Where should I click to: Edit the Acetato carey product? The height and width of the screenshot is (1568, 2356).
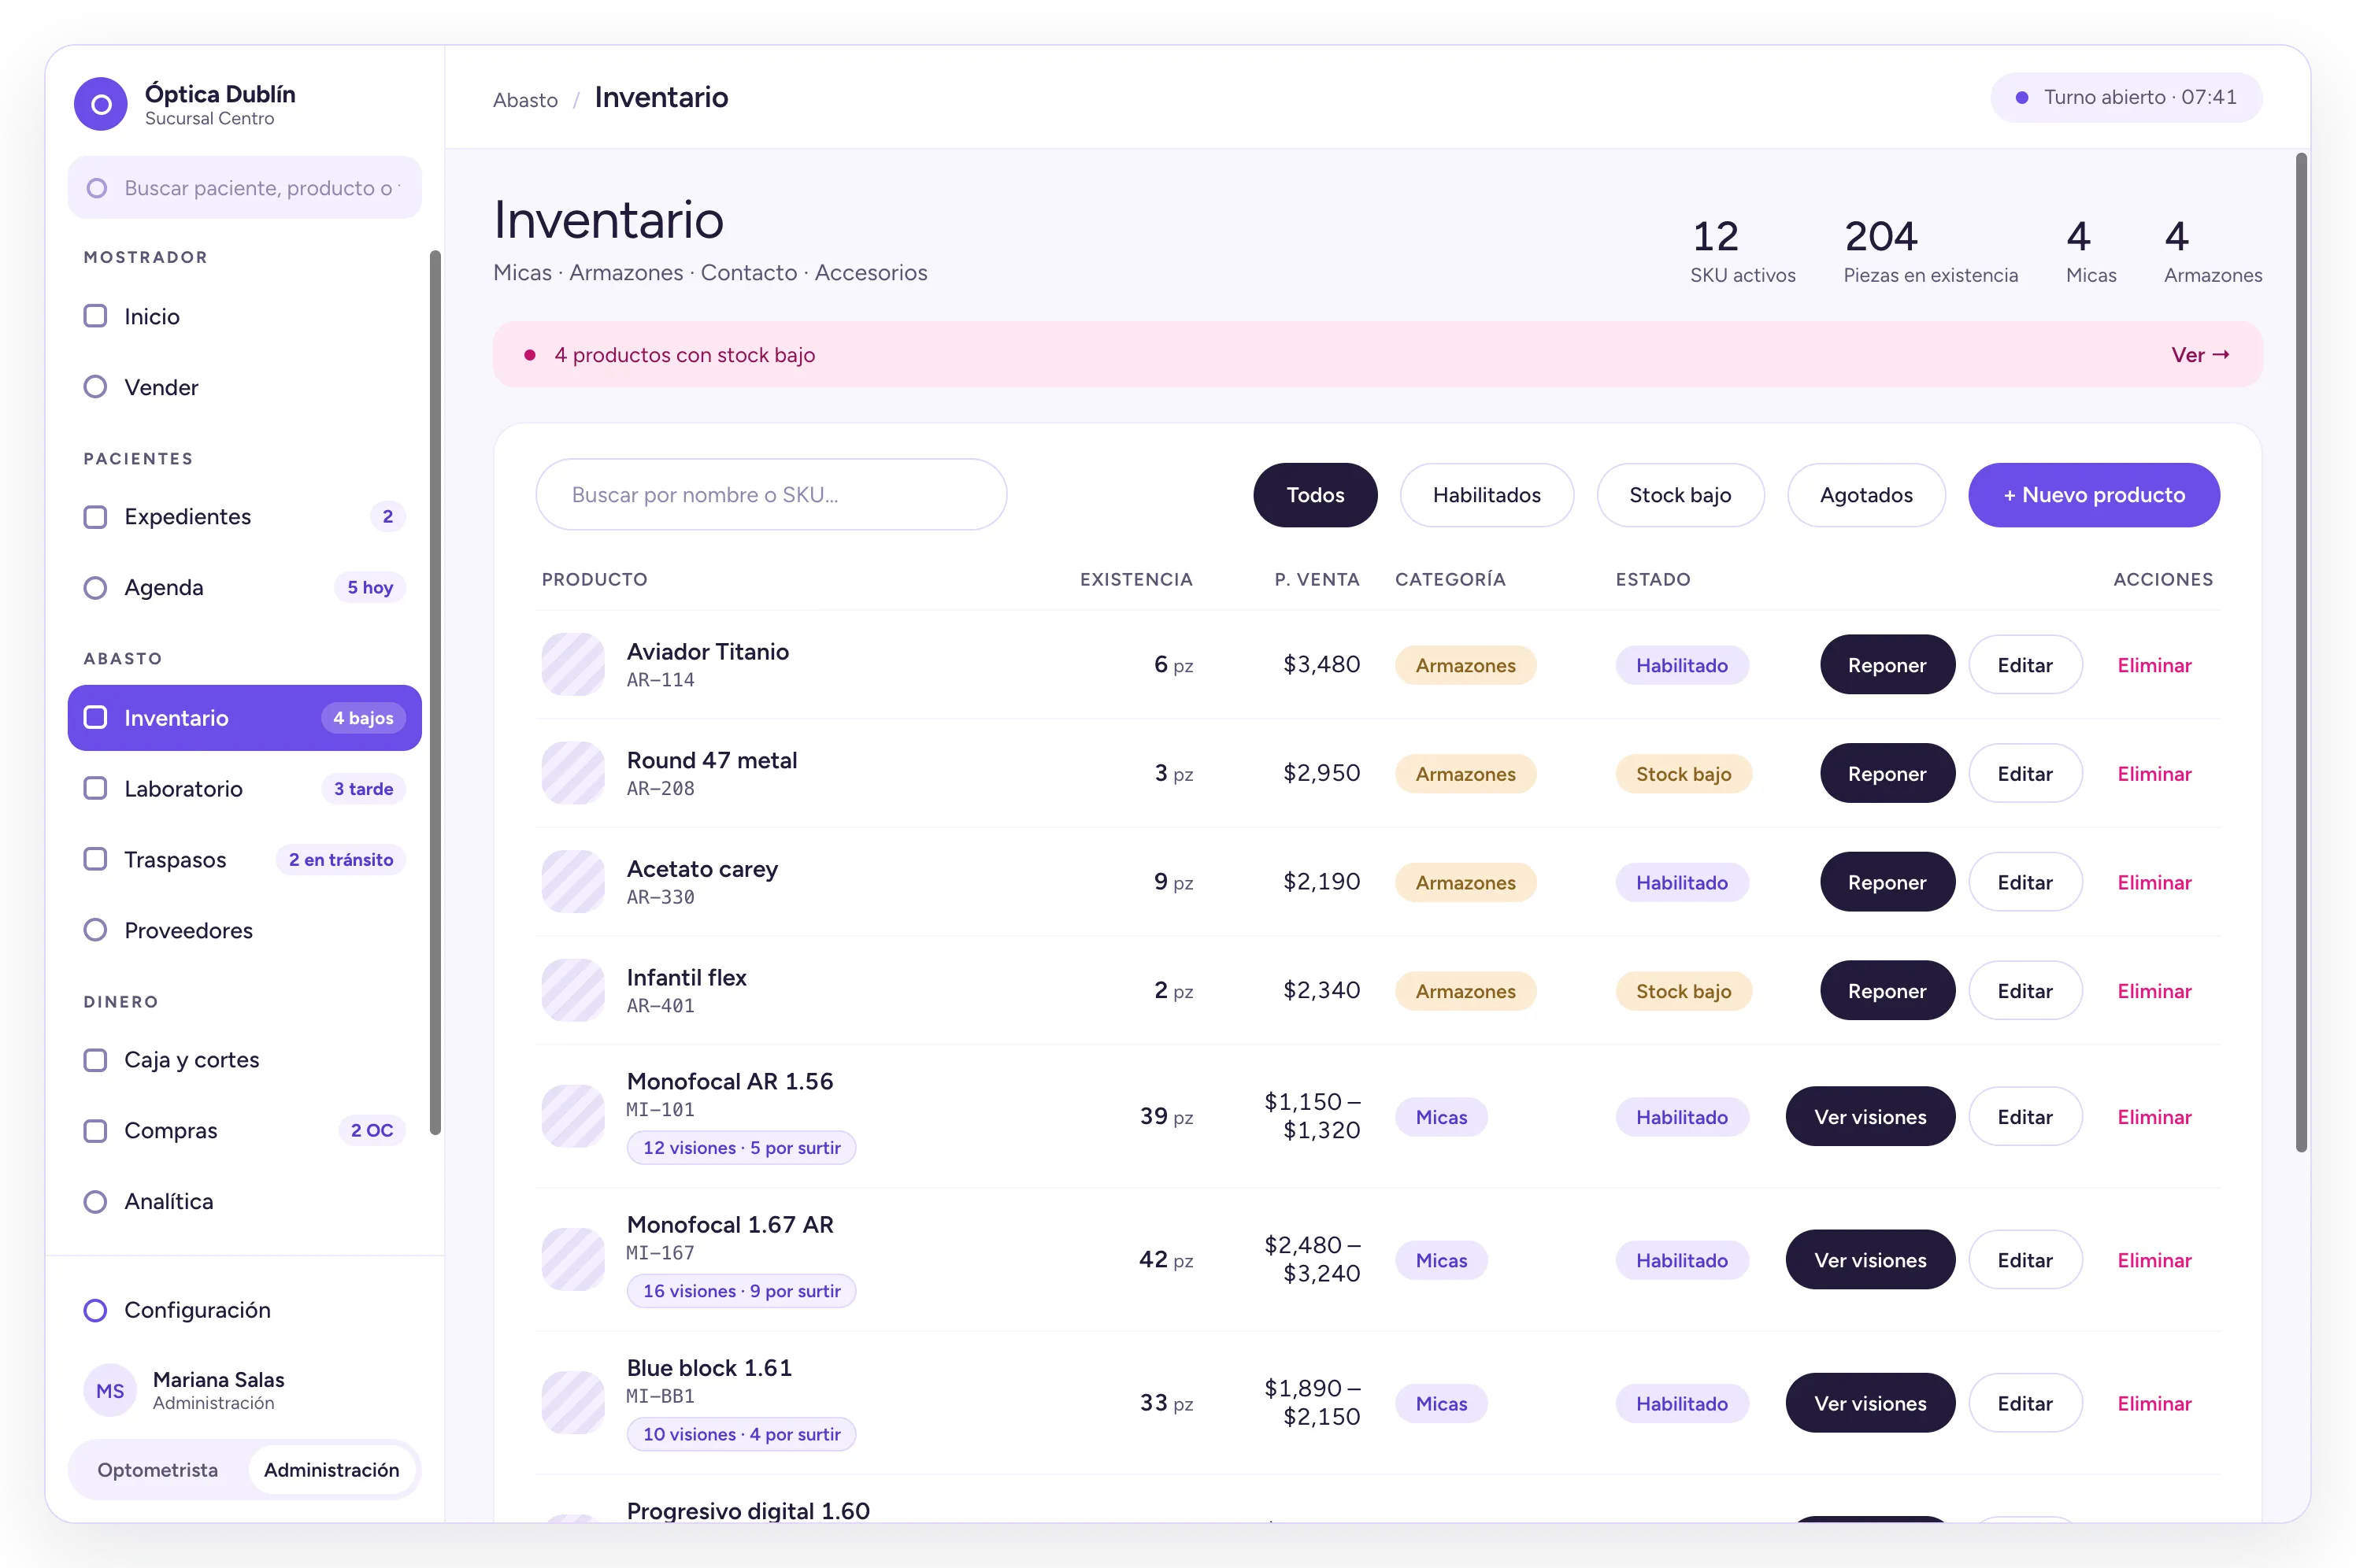(x=2024, y=882)
